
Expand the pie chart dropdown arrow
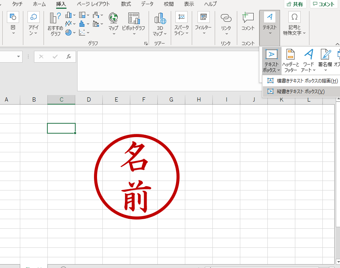tap(74, 32)
